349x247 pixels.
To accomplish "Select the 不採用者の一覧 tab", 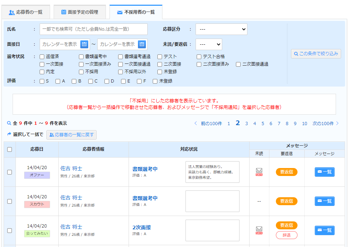I will coord(136,12).
